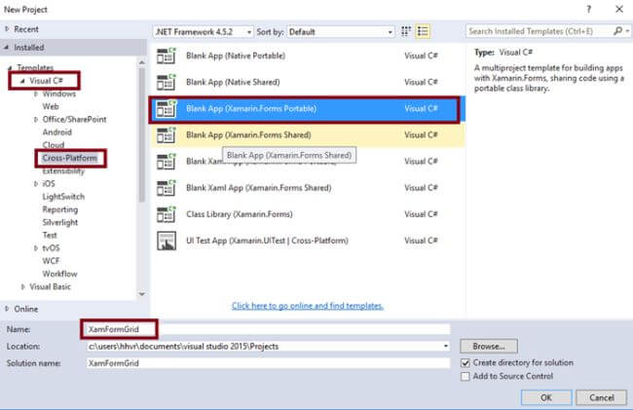Select the Reporting template category
The height and width of the screenshot is (410, 633).
pos(60,209)
